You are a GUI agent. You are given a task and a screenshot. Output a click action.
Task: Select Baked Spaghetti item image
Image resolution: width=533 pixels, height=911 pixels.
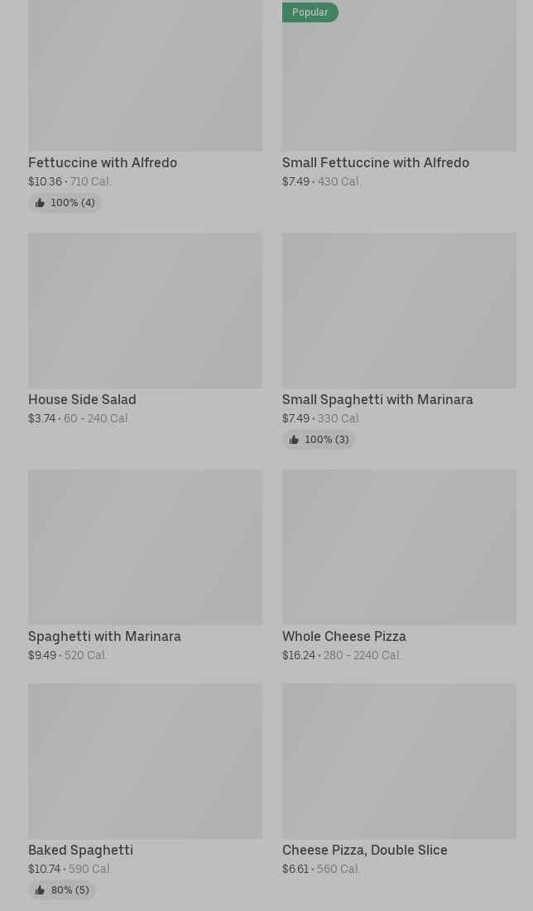pos(145,760)
